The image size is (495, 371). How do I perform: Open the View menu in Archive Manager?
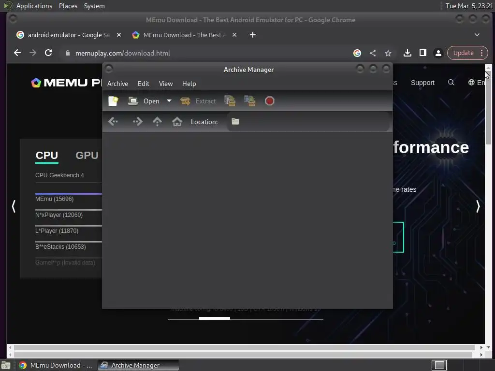[166, 84]
